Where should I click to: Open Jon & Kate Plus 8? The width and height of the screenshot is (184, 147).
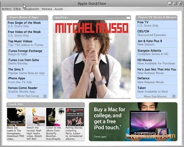pos(156,43)
